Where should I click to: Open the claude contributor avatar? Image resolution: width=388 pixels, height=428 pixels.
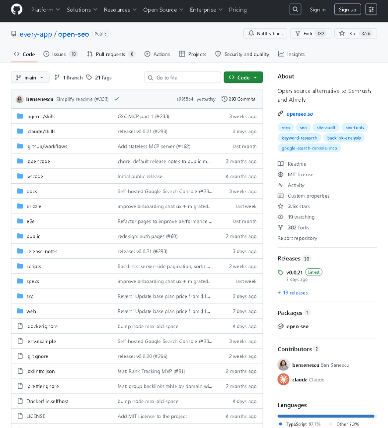283,379
